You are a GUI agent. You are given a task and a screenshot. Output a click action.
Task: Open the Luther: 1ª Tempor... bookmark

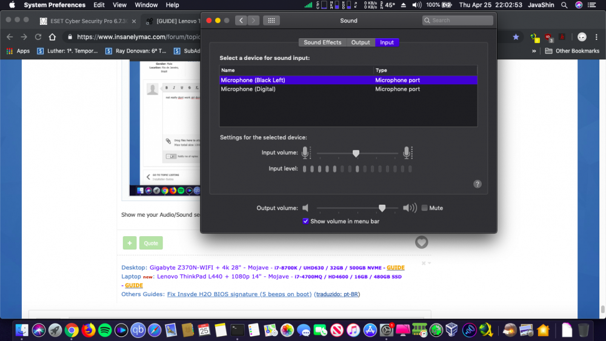pos(67,51)
